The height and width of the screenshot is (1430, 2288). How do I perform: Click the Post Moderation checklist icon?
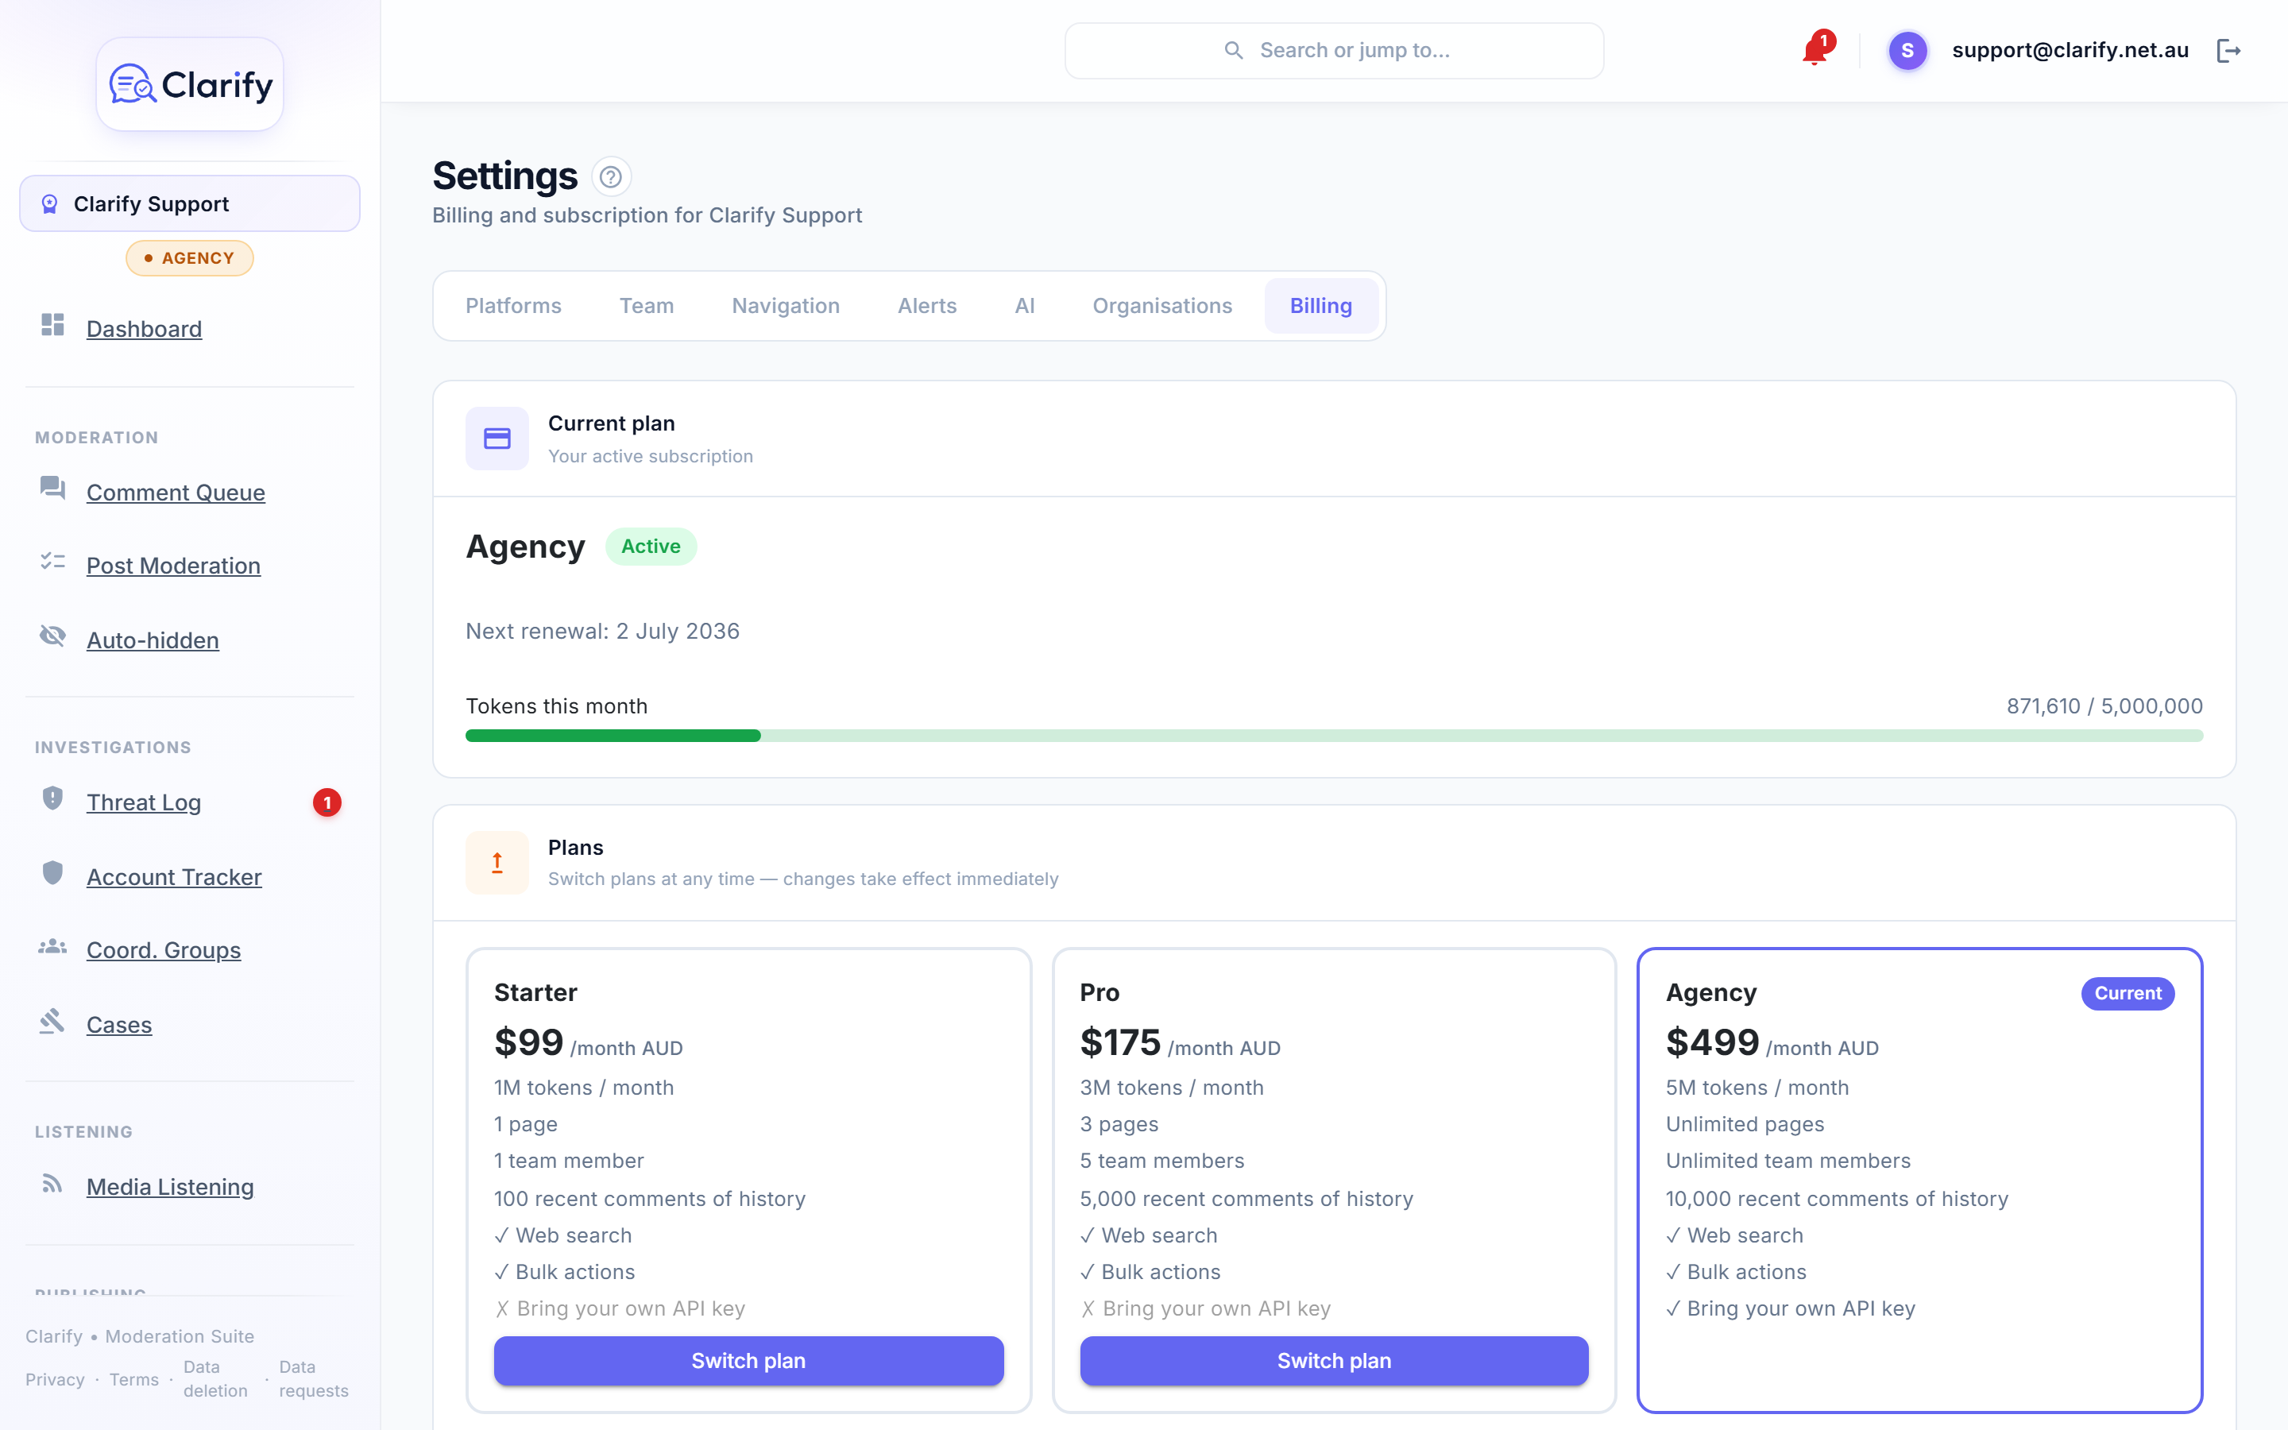pos(53,562)
